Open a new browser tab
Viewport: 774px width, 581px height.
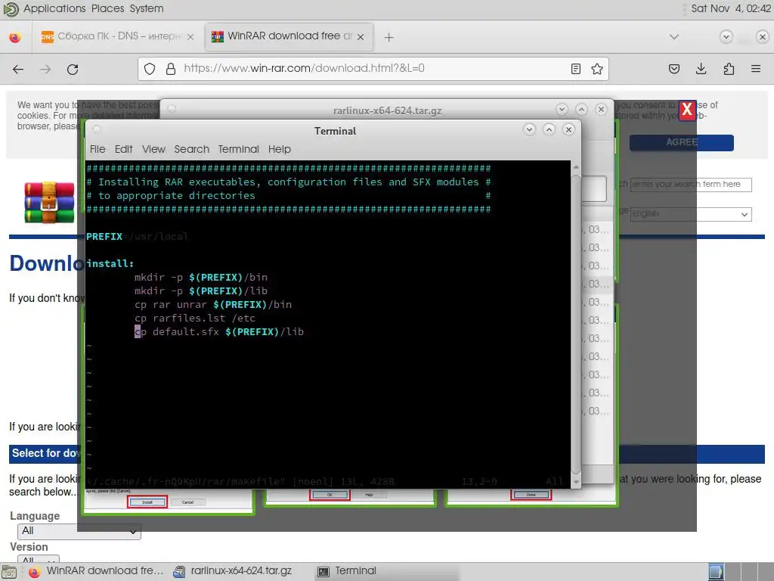coord(389,38)
